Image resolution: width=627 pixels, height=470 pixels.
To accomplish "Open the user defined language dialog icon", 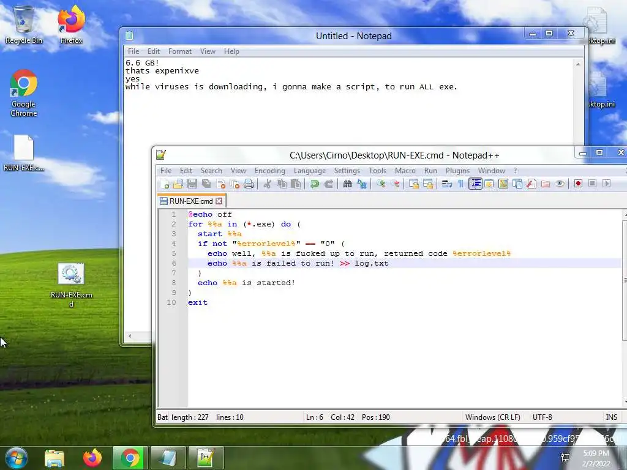I will (x=489, y=184).
